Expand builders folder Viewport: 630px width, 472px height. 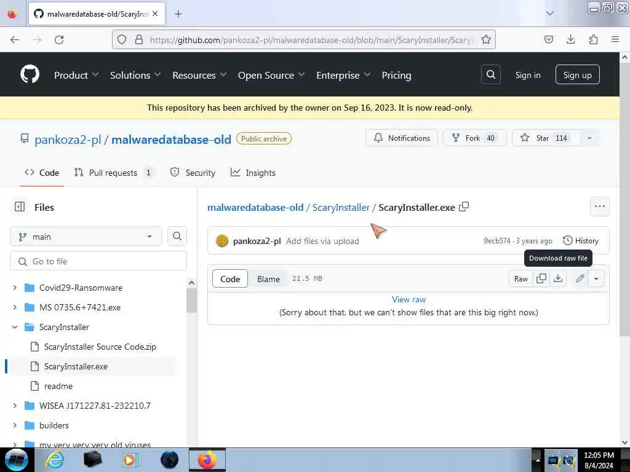[15, 425]
